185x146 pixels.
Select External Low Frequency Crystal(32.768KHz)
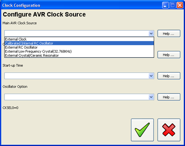pyautogui.click(x=79, y=51)
